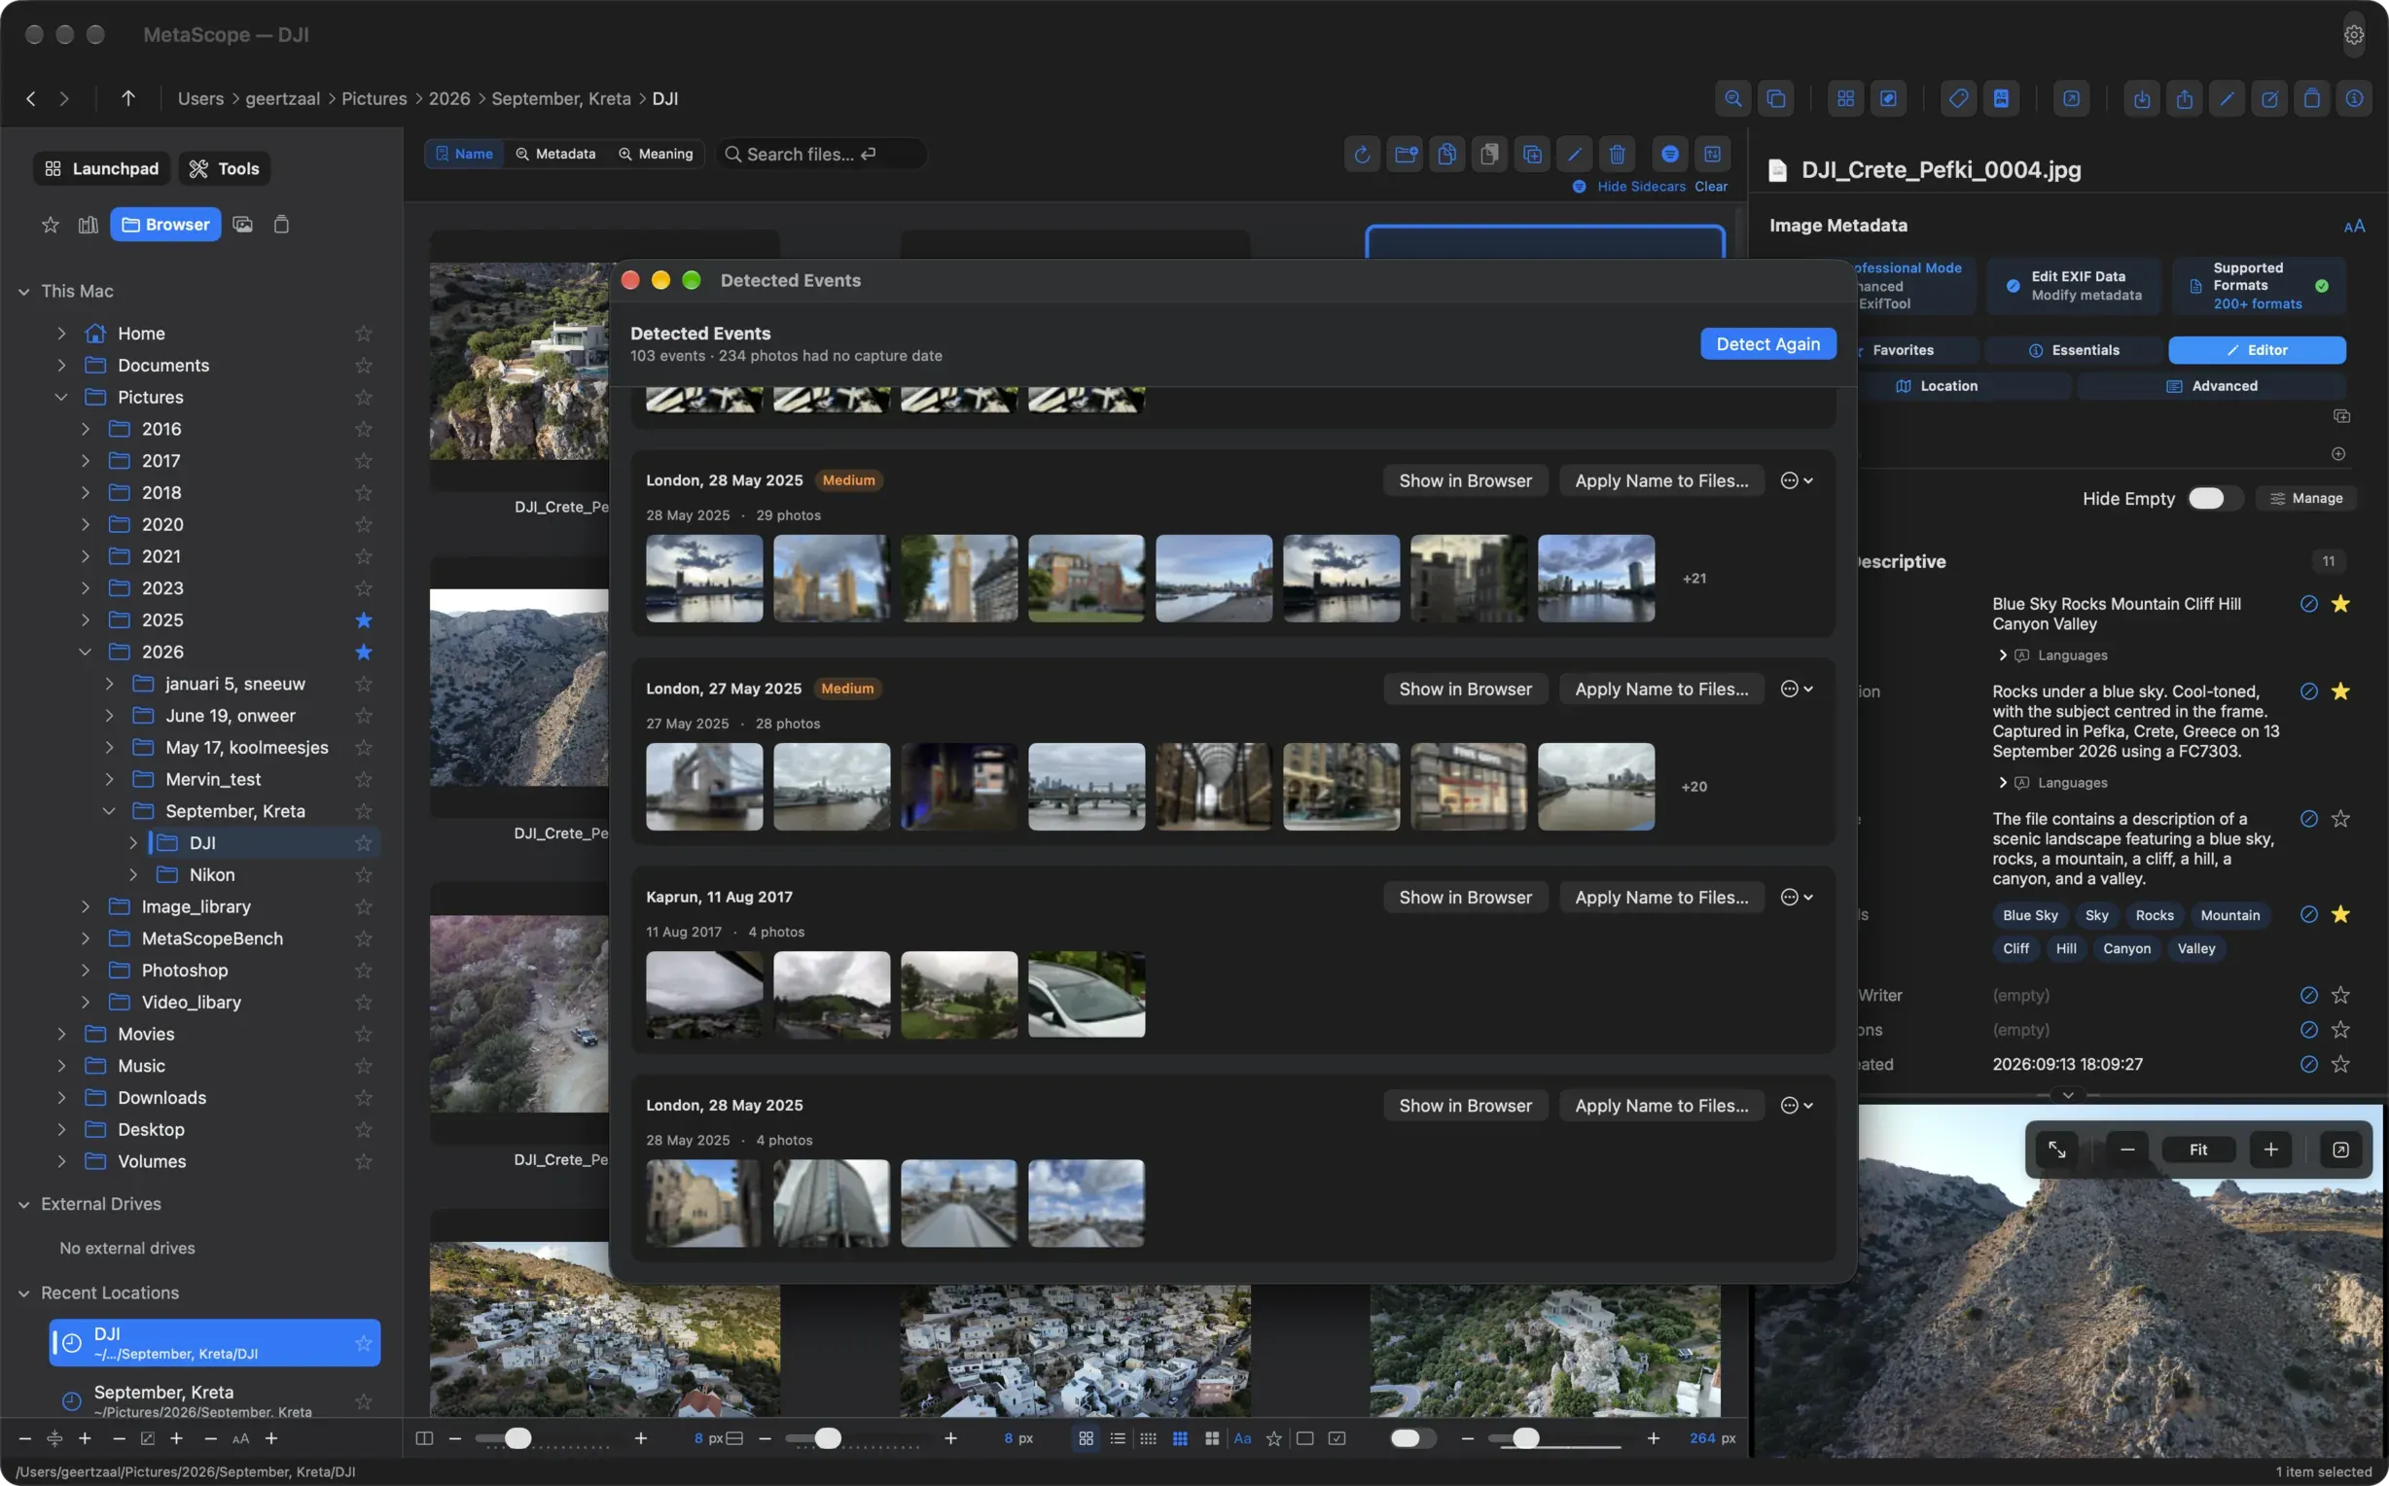The width and height of the screenshot is (2389, 1486).
Task: Click the edit pencil icon beside Rocks under a blue sky
Action: tap(2309, 691)
